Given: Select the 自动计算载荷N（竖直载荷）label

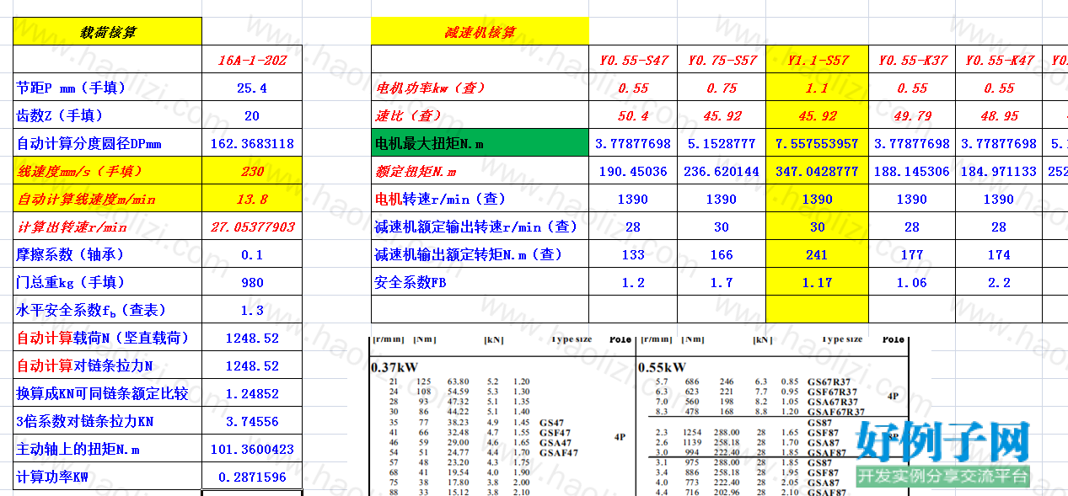Looking at the screenshot, I should click(107, 338).
